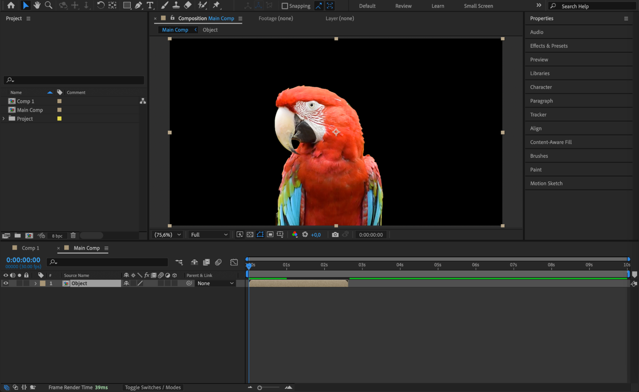Image resolution: width=639 pixels, height=392 pixels.
Task: Click the Take Snapshot camera icon
Action: (x=335, y=235)
